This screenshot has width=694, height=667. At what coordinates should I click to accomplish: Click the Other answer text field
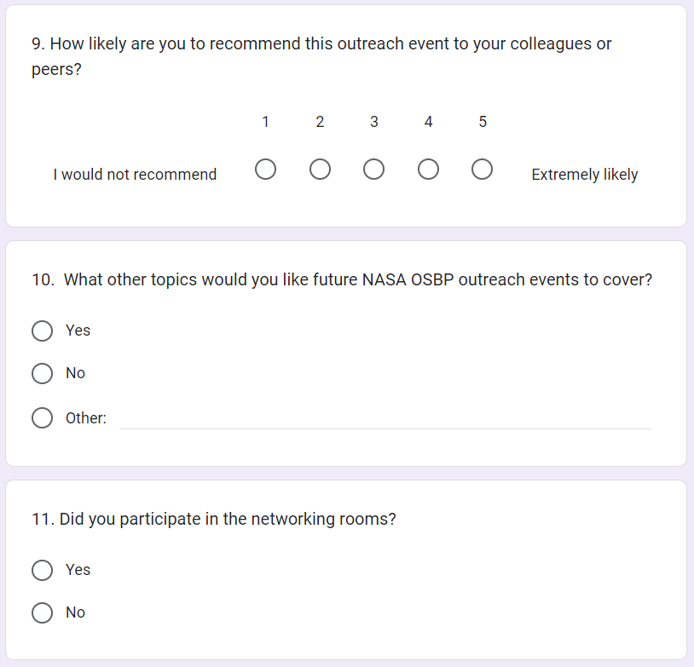pos(385,418)
